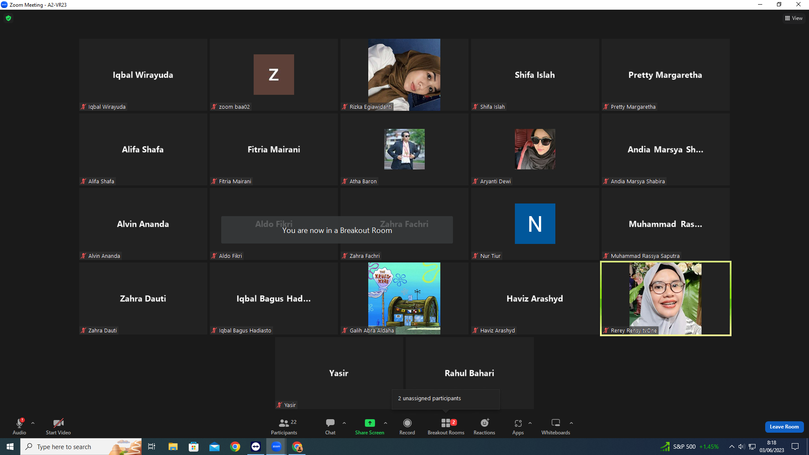Open the Chat panel
Screen dimensions: 809x455
coord(330,426)
